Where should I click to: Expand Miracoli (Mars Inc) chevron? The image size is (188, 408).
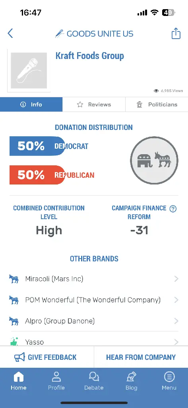(176, 279)
